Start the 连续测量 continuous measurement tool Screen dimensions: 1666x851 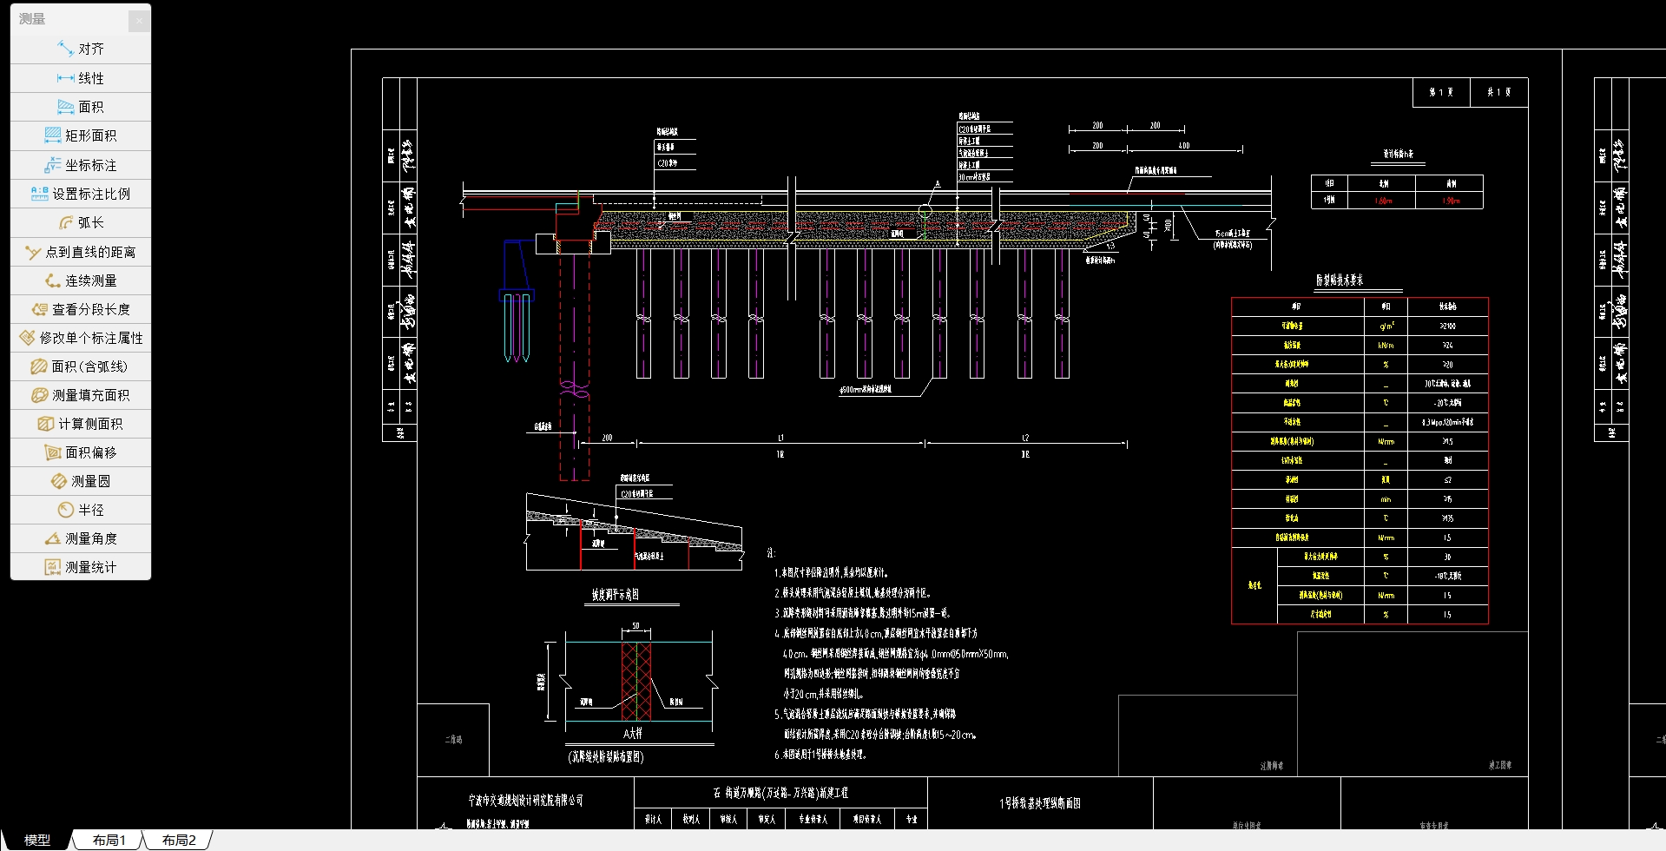point(81,280)
